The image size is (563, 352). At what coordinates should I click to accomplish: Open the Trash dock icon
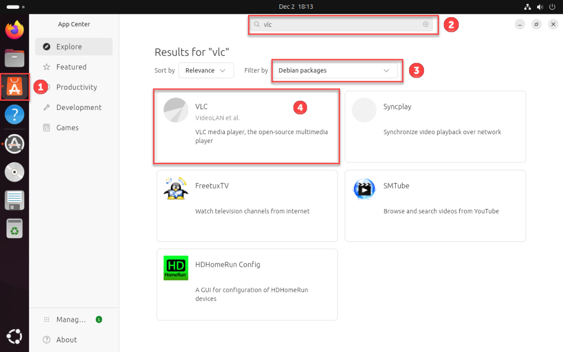pyautogui.click(x=14, y=228)
